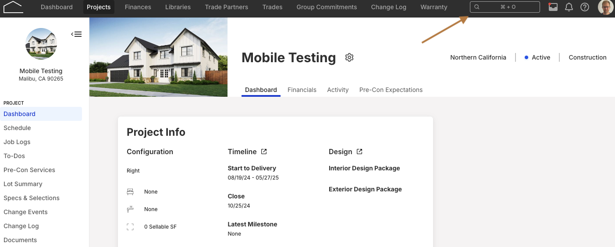
Task: Open Warranty in top navigation
Action: [x=434, y=7]
